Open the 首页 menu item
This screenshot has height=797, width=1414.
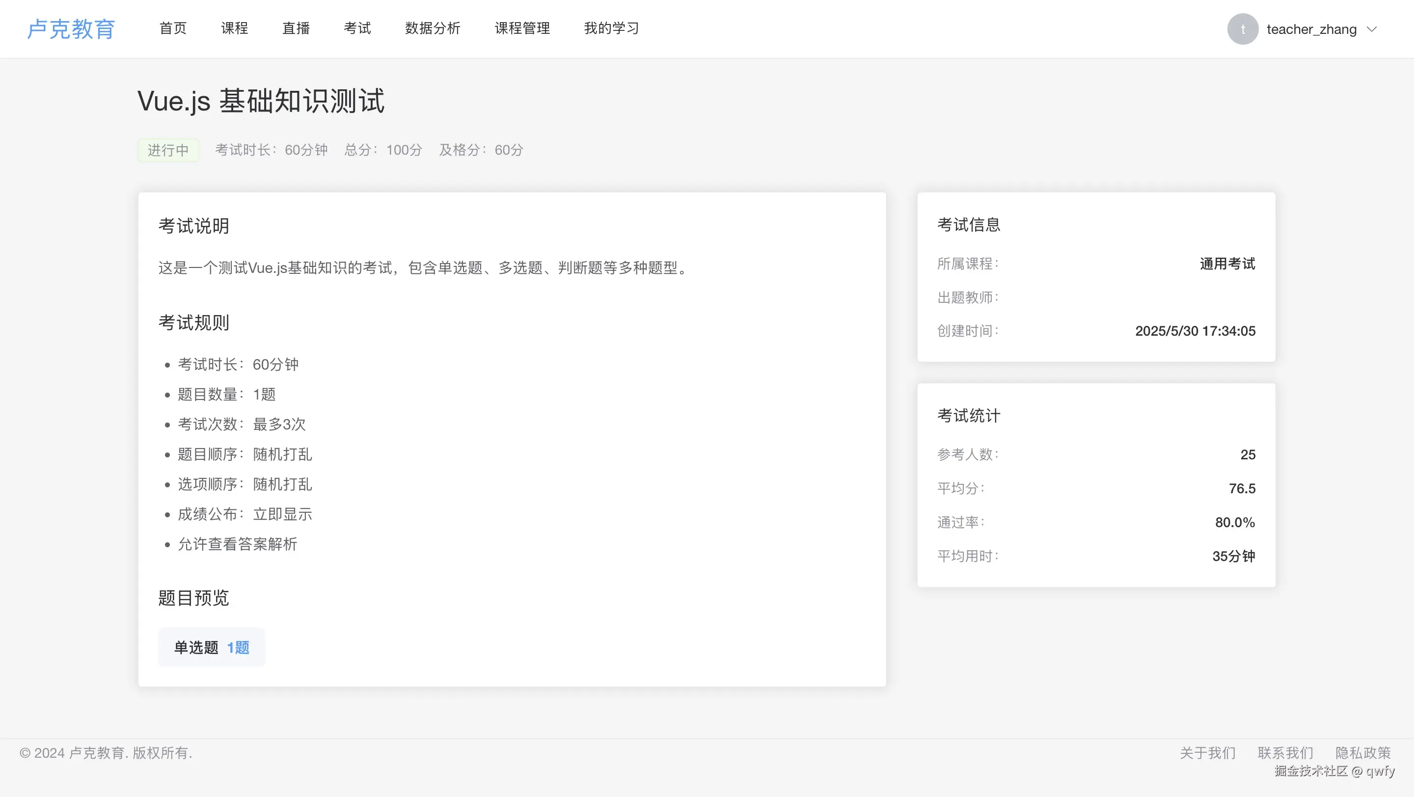[x=173, y=28]
